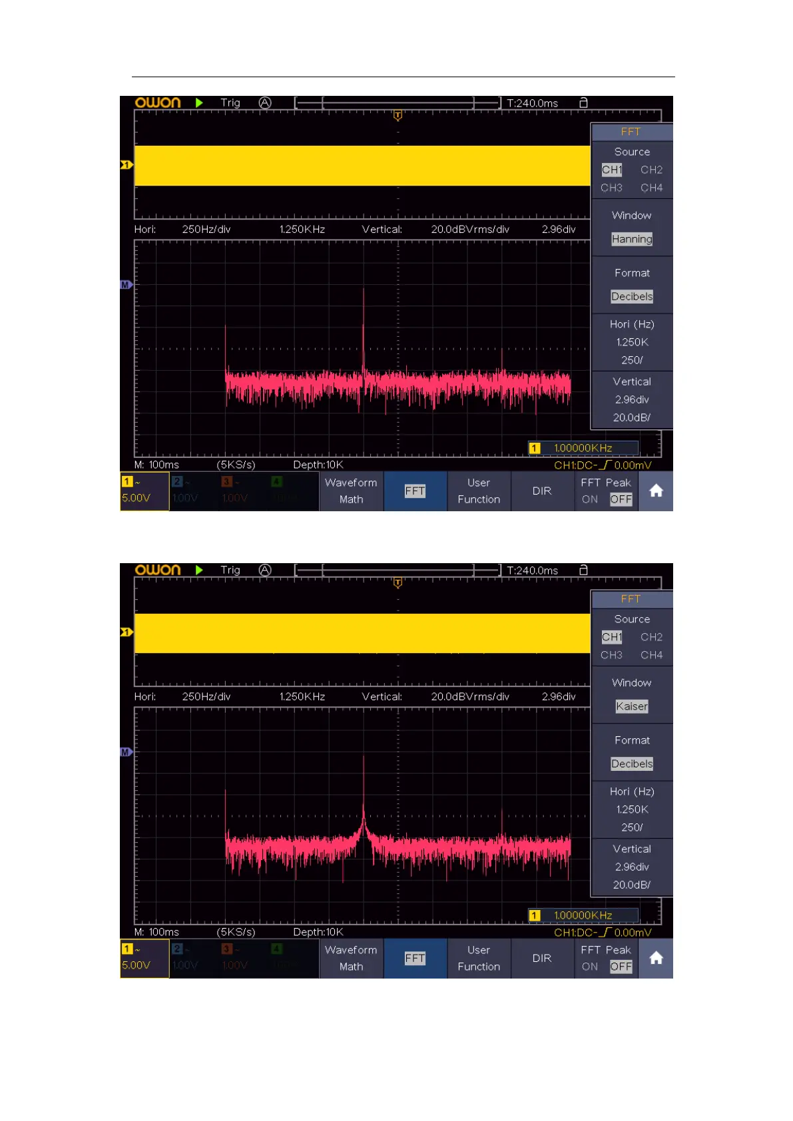Click the Auto trigger (A) icon, Hanning screen
Viewport: 793px width, 1121px height.
click(x=265, y=103)
